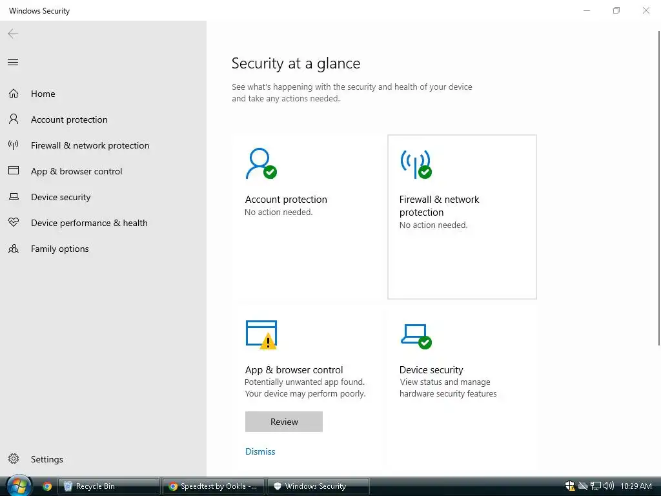The width and height of the screenshot is (661, 496).
Task: Select Firewall & network protection in sidebar
Action: pos(103,145)
